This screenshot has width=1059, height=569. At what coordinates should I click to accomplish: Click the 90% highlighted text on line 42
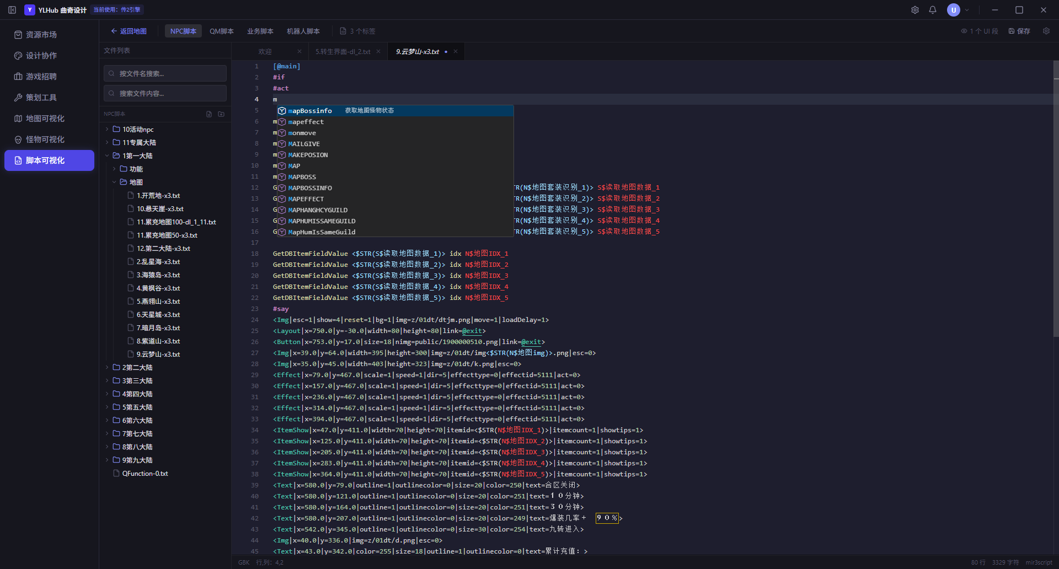pos(607,518)
